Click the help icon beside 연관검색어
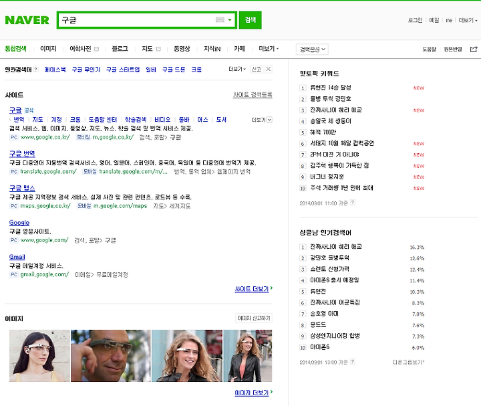The height and width of the screenshot is (406, 481). [x=36, y=70]
